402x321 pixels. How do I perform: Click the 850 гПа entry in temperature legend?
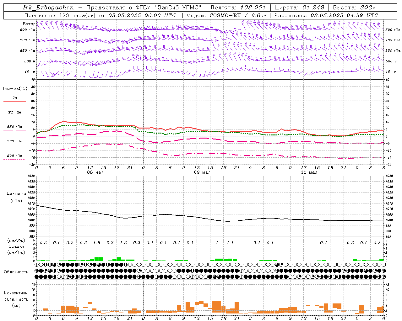15,127
